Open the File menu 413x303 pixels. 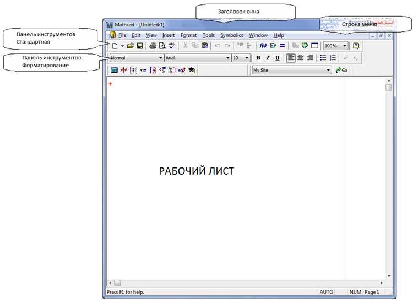(122, 35)
